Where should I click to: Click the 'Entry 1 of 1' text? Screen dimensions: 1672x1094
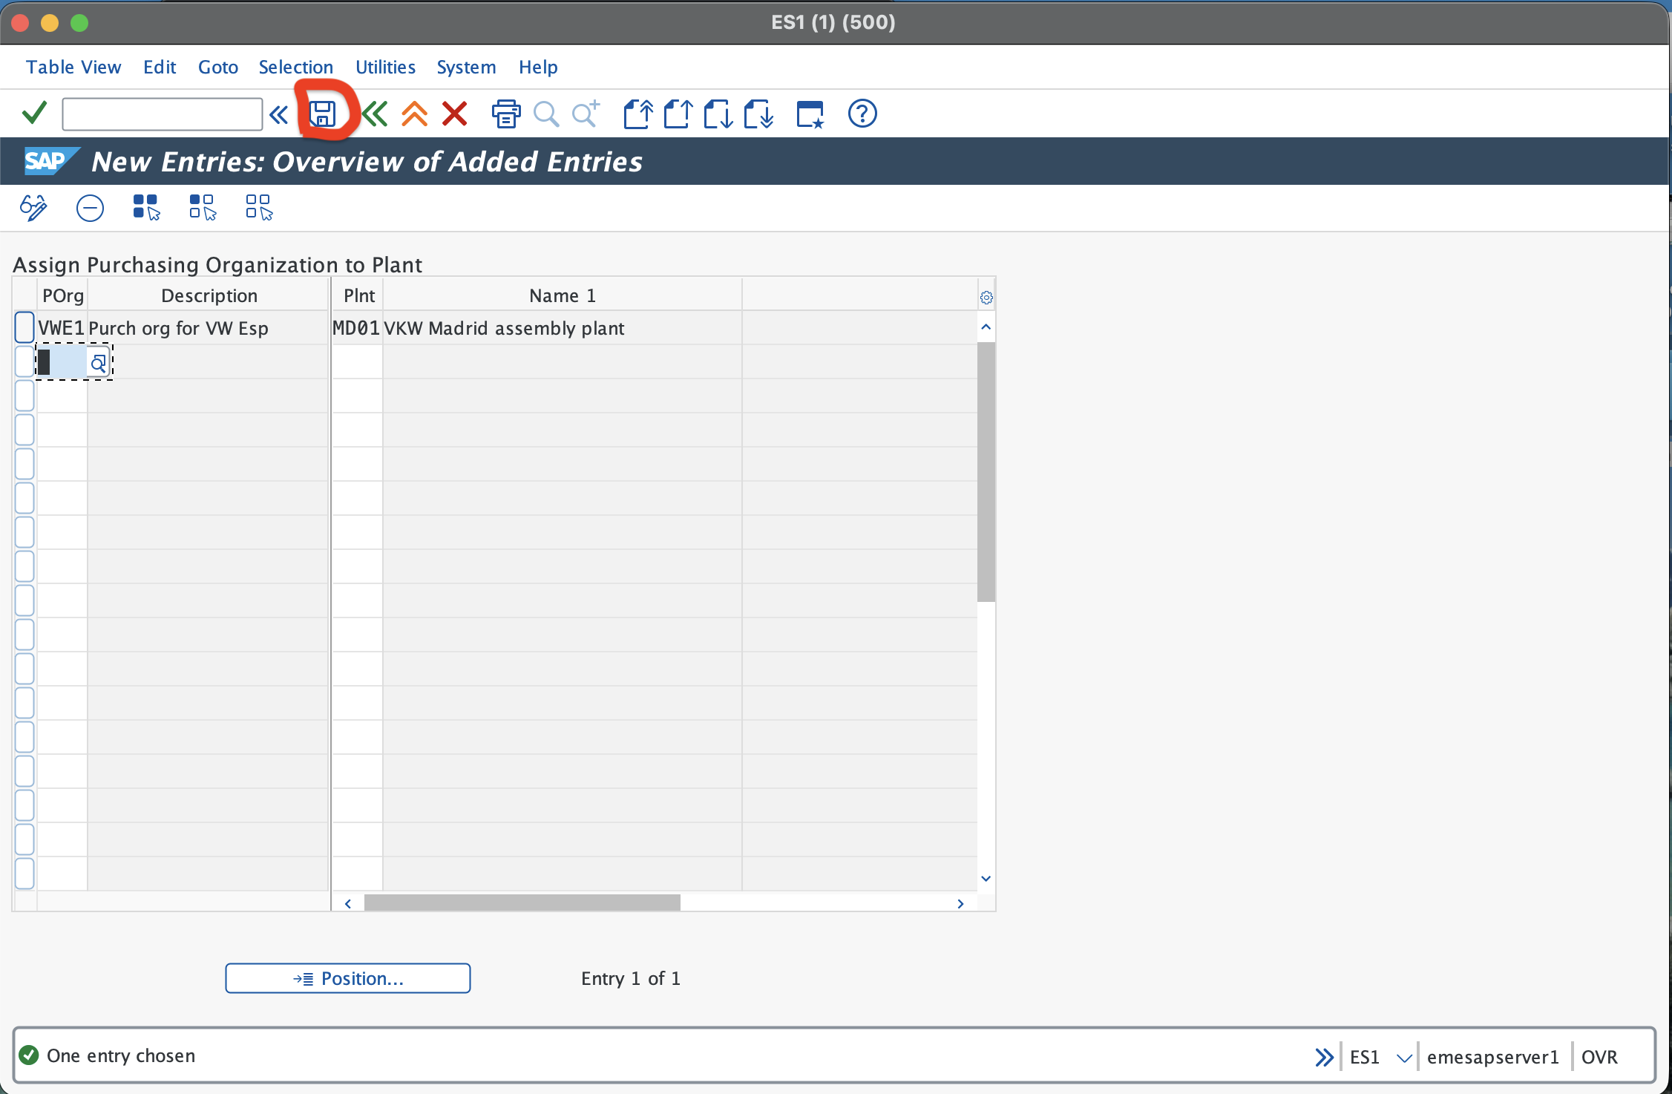[631, 978]
